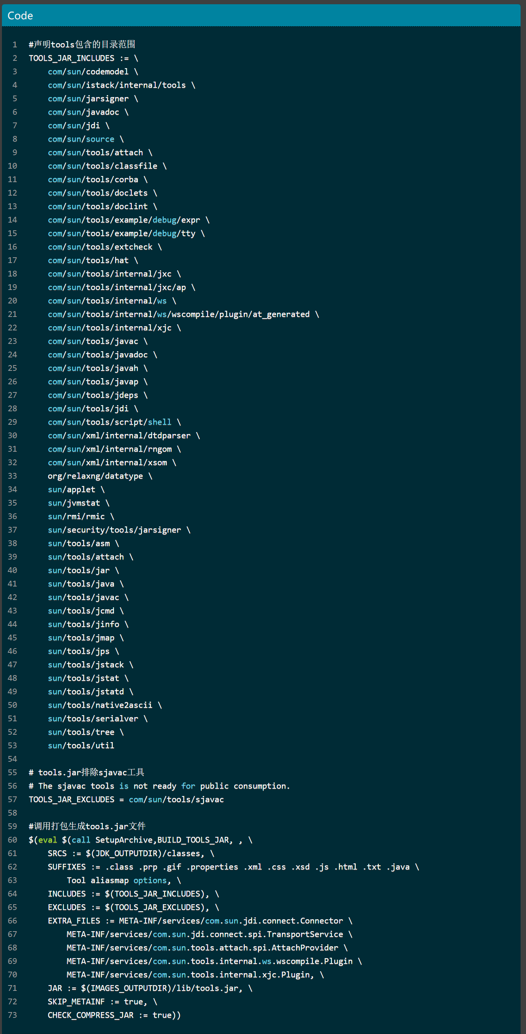Screen dimensions: 526x1034
Task: Click the sun/applet line
Action: [76, 490]
